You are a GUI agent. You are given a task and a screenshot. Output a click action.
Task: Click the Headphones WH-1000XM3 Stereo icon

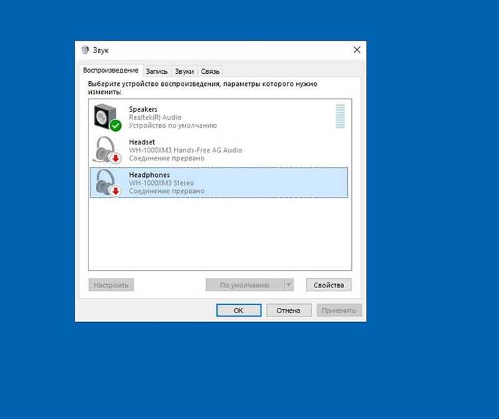click(x=105, y=182)
